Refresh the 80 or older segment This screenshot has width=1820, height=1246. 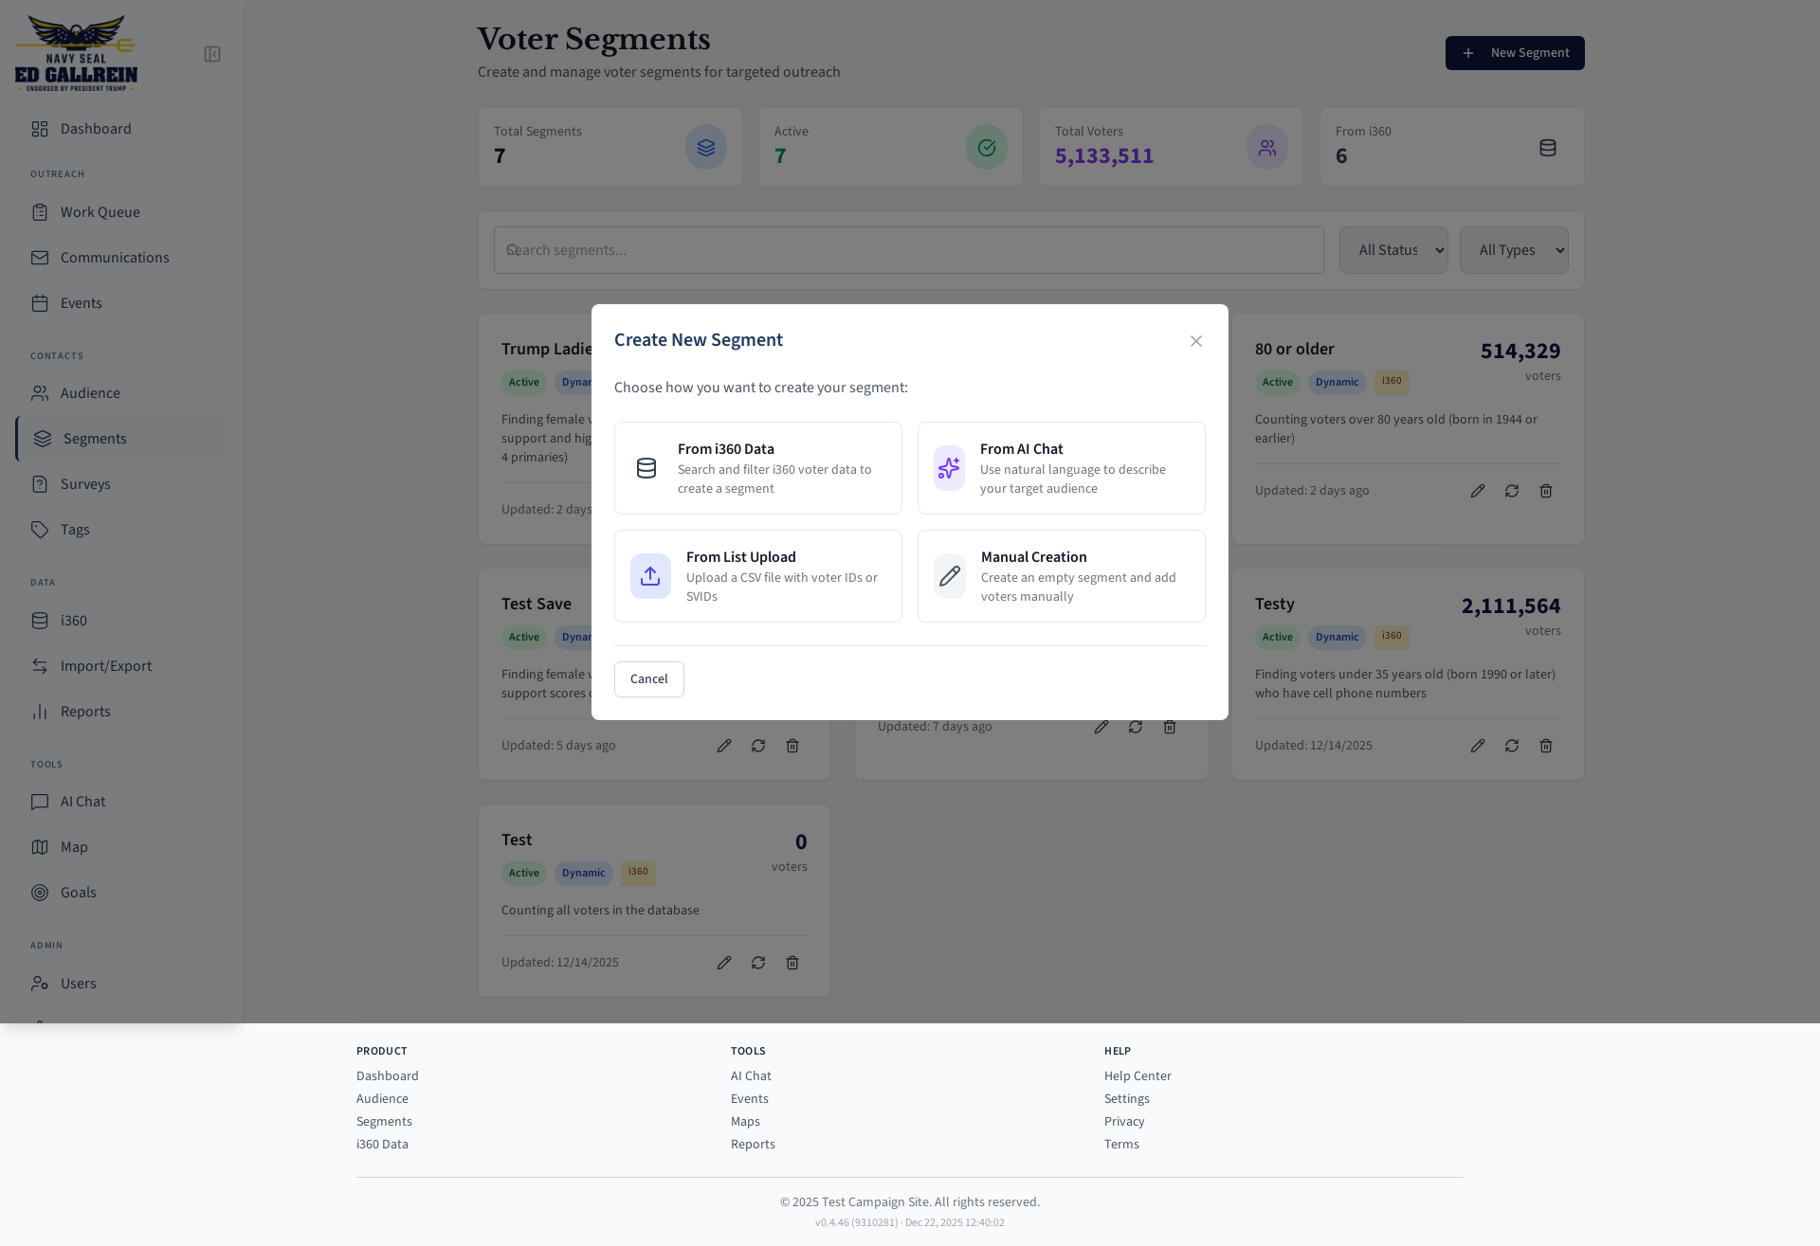click(x=1511, y=491)
